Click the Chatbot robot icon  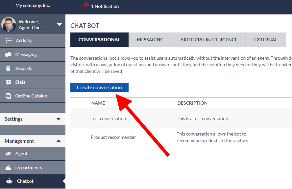[x=10, y=181]
